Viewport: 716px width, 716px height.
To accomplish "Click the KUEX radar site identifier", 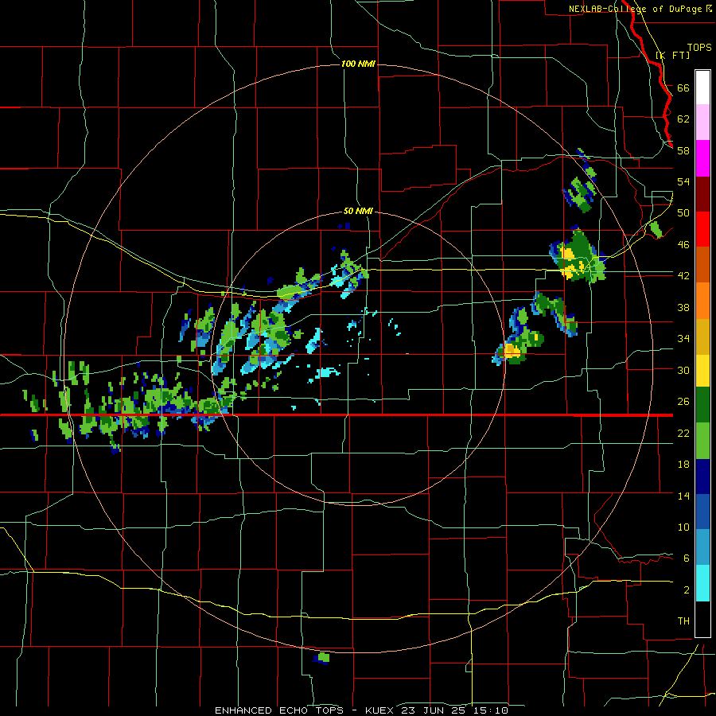I will 379,710.
